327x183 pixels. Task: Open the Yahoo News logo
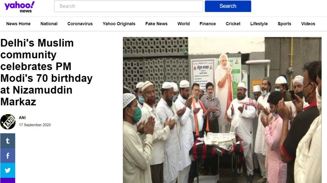19,7
